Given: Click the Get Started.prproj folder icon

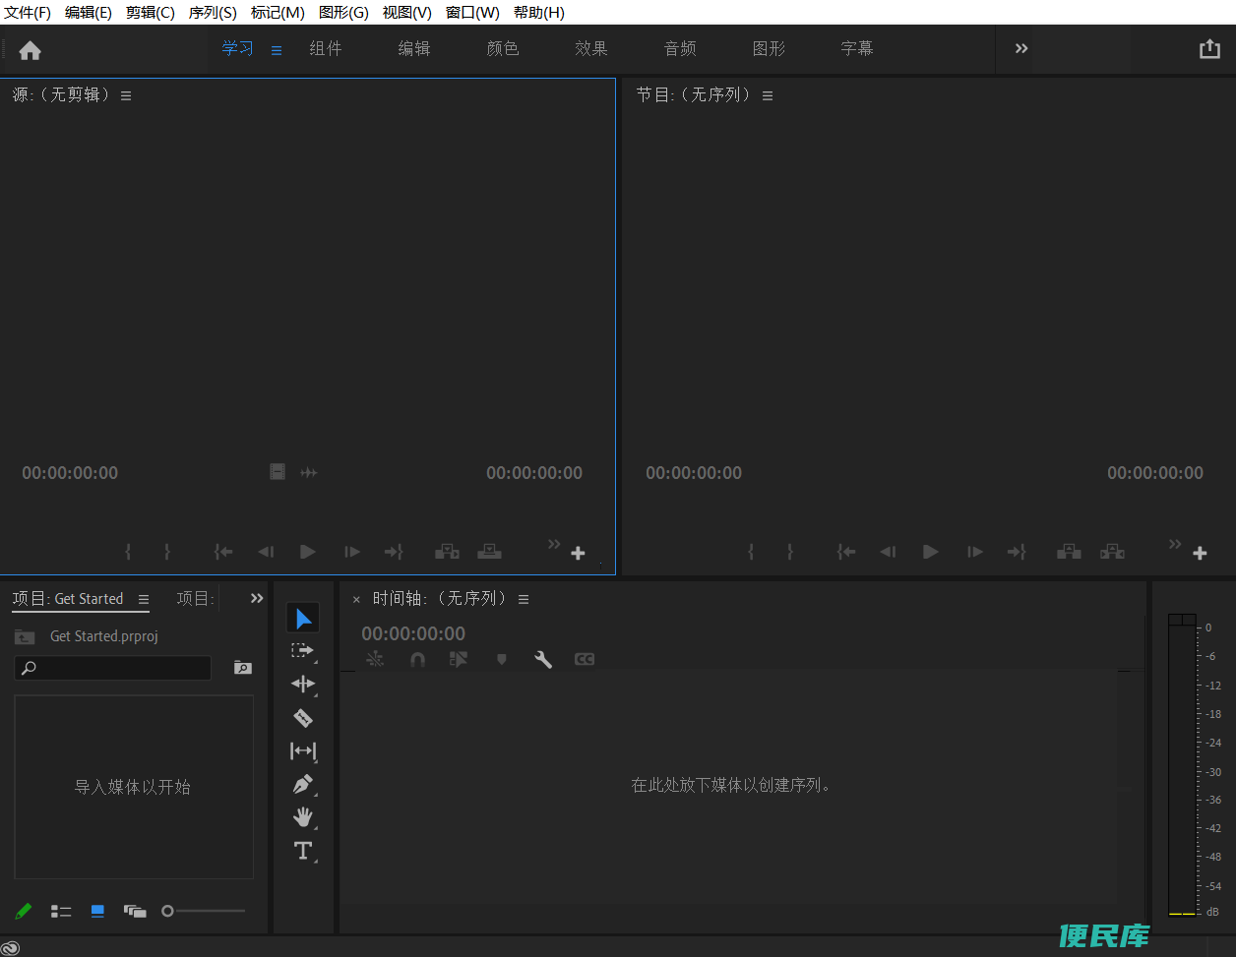Looking at the screenshot, I should (25, 636).
